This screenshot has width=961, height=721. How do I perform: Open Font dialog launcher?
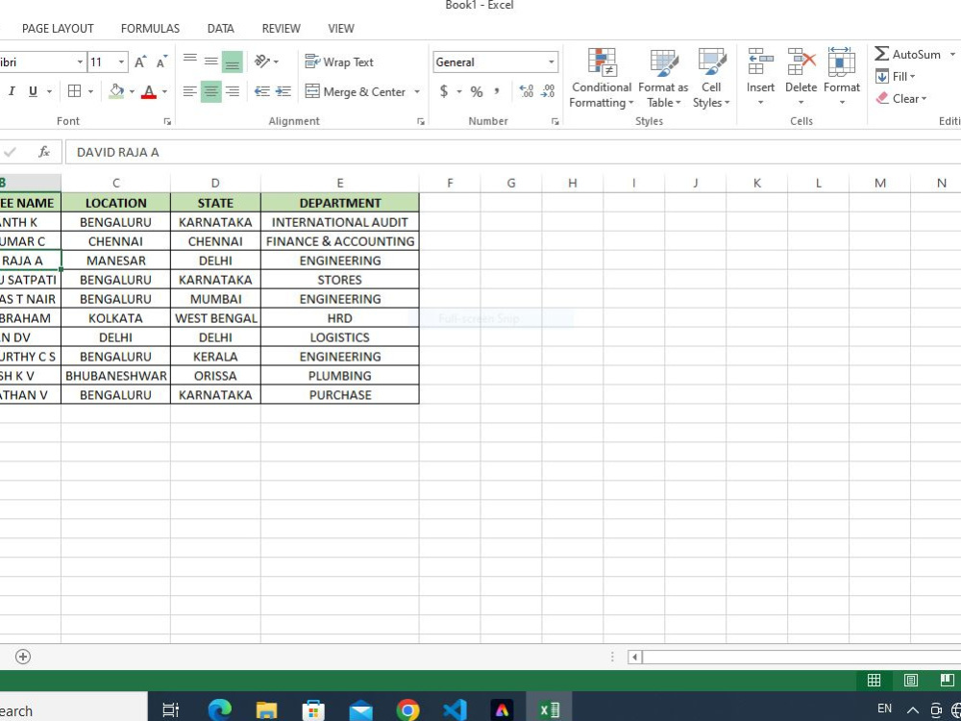click(x=167, y=122)
